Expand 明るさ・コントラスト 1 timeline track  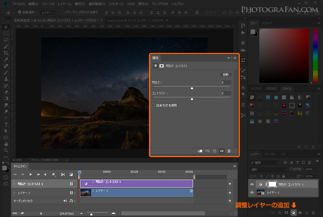[x=14, y=183]
